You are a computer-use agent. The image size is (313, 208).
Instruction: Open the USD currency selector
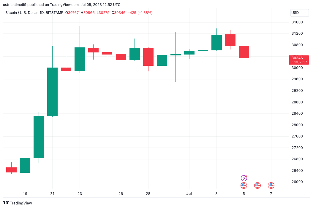click(299, 13)
